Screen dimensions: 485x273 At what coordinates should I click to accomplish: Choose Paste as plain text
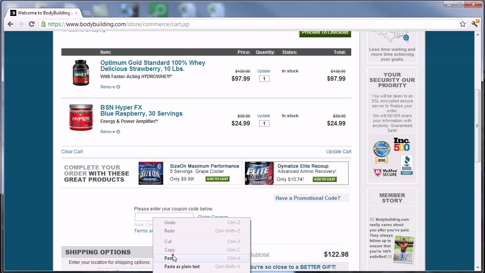202,267
